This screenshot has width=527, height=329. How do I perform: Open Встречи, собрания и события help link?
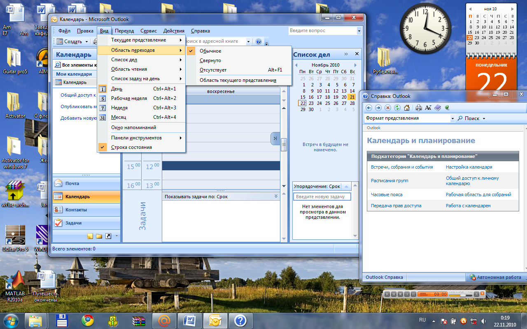coord(402,167)
